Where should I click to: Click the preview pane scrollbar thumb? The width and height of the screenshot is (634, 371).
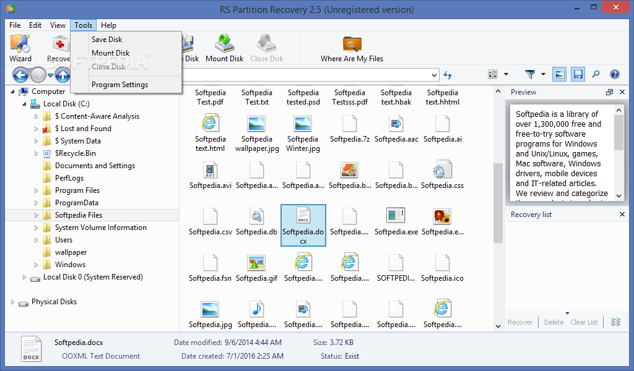coord(619,132)
